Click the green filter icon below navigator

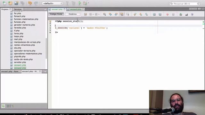pyautogui.click(x=3, y=106)
